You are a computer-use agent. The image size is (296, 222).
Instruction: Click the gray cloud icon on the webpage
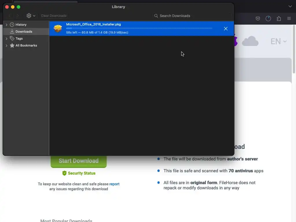pyautogui.click(x=250, y=41)
